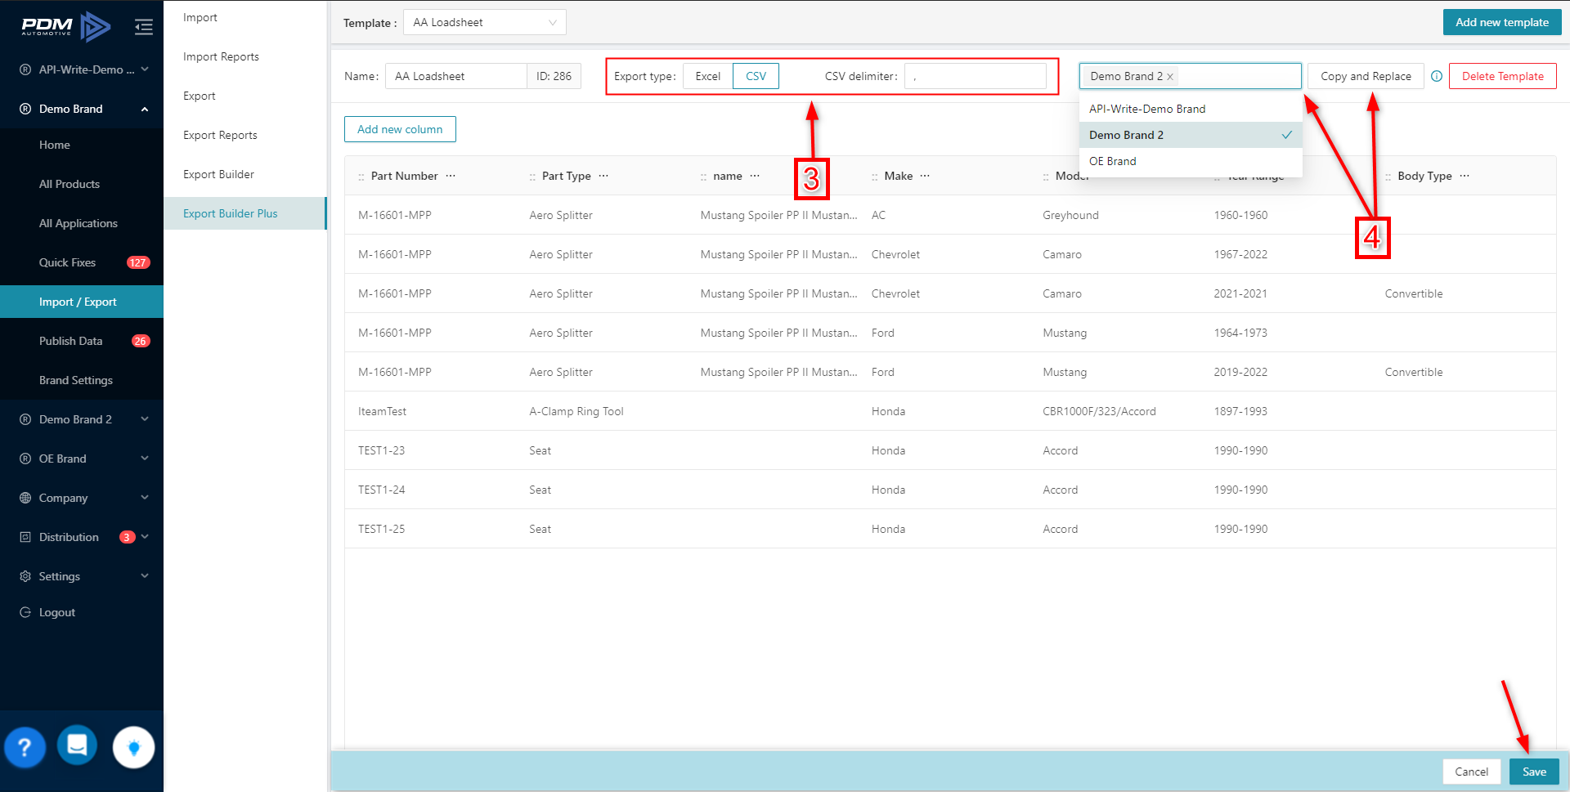The height and width of the screenshot is (792, 1570).
Task: Collapse the Demo Brand sidebar group
Action: [x=82, y=109]
